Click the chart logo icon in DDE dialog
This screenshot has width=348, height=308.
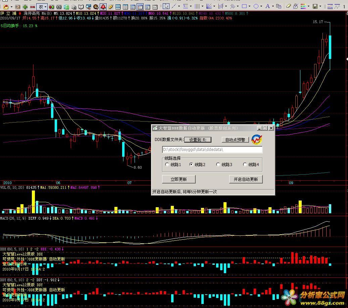257,140
